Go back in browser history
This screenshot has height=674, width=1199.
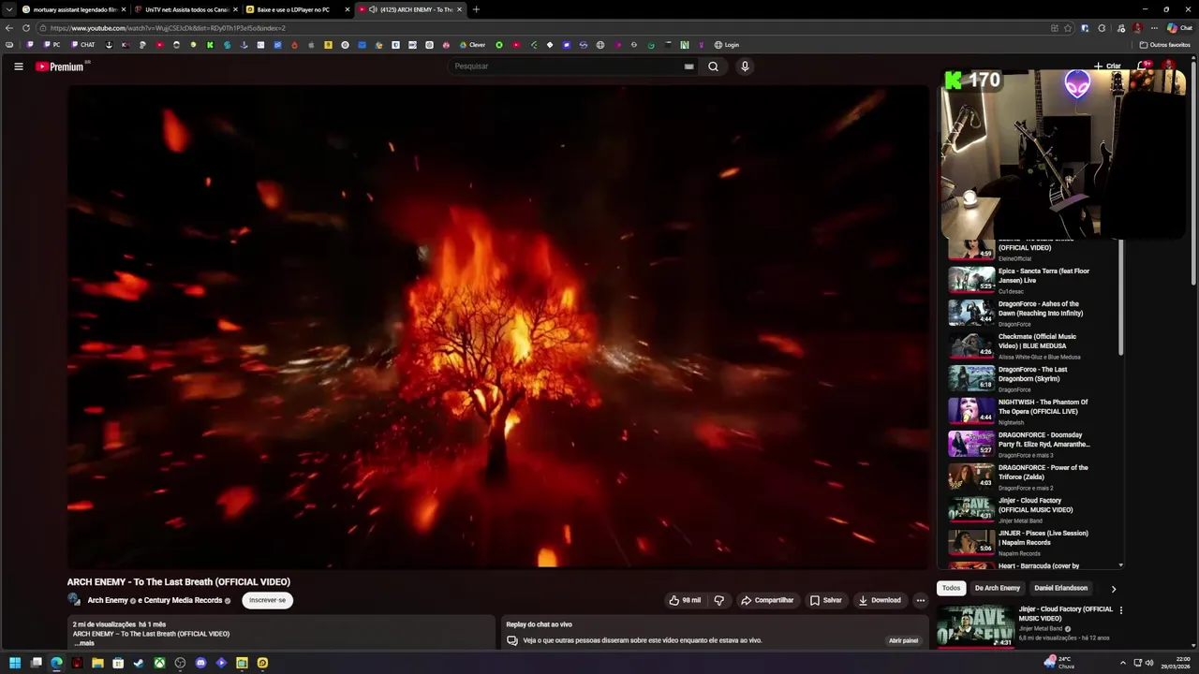tap(9, 28)
